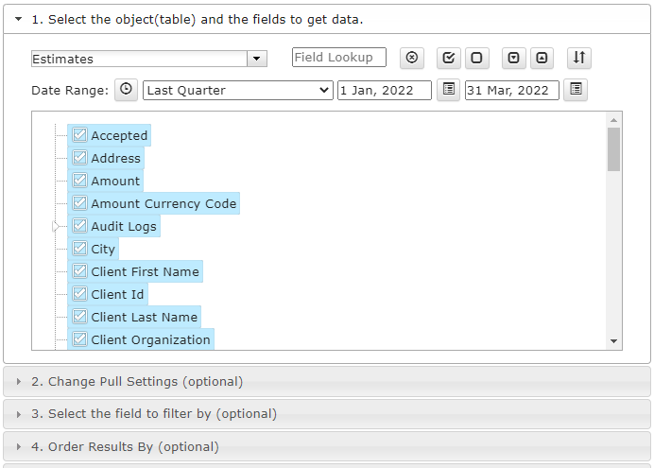Open the Last Quarter date range dropdown
This screenshot has width=654, height=468.
click(x=238, y=90)
